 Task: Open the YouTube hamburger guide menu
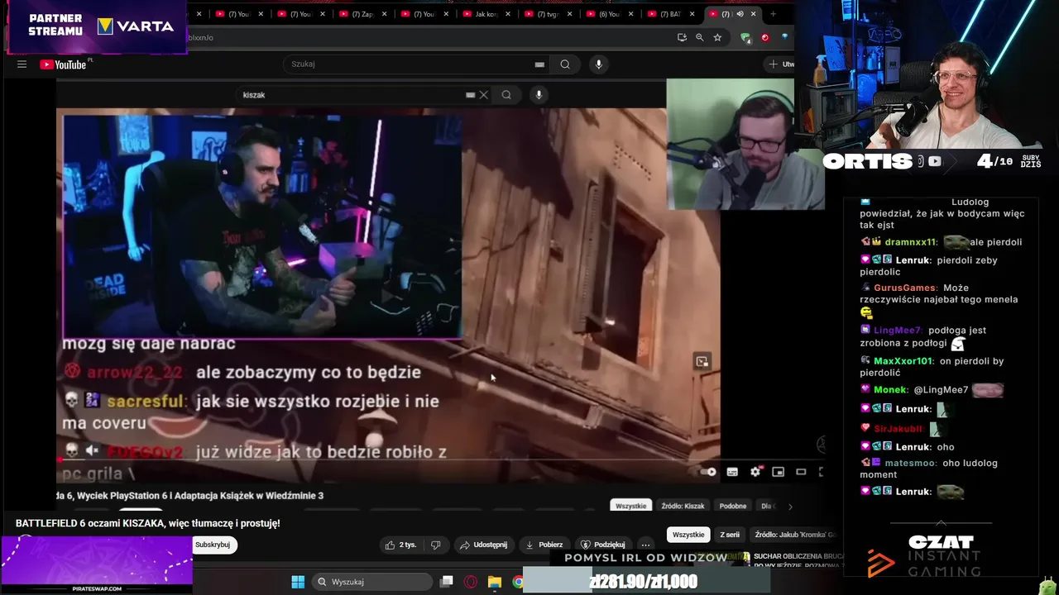22,64
